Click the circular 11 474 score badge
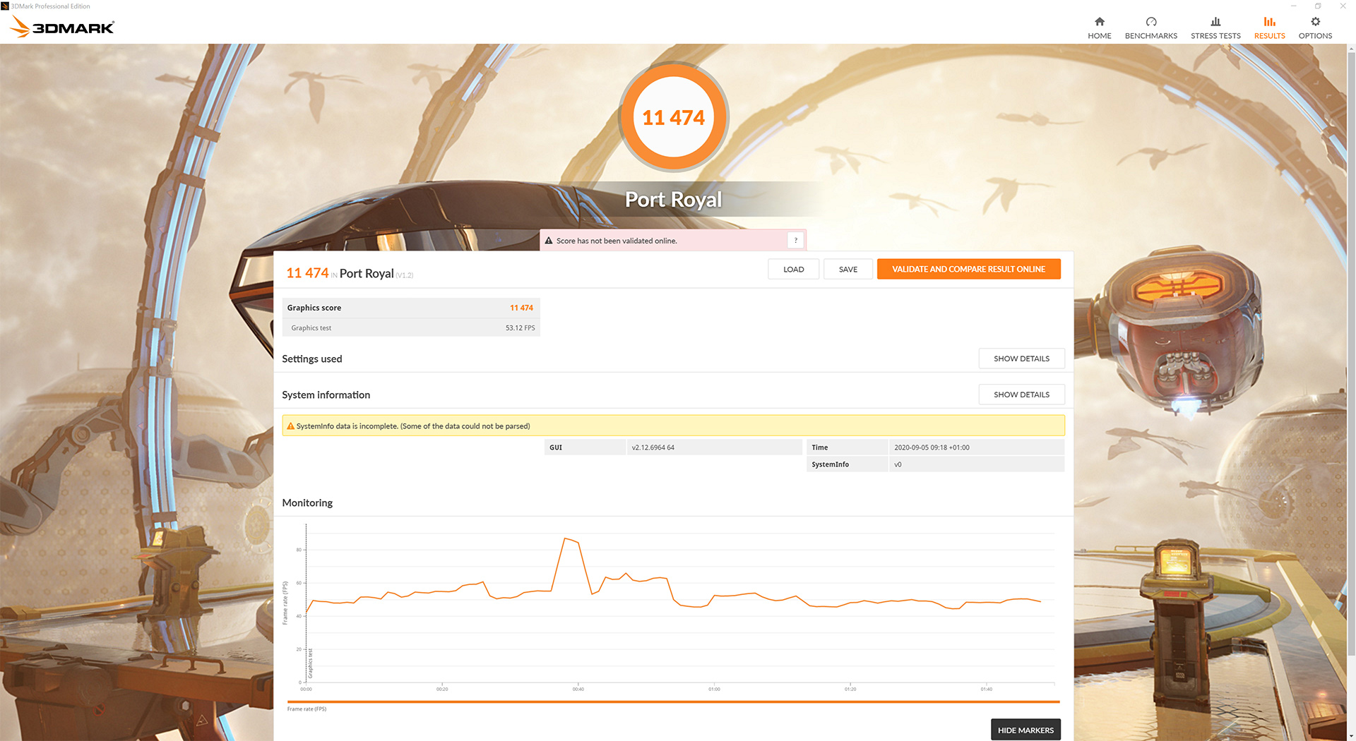The image size is (1356, 741). (x=673, y=117)
